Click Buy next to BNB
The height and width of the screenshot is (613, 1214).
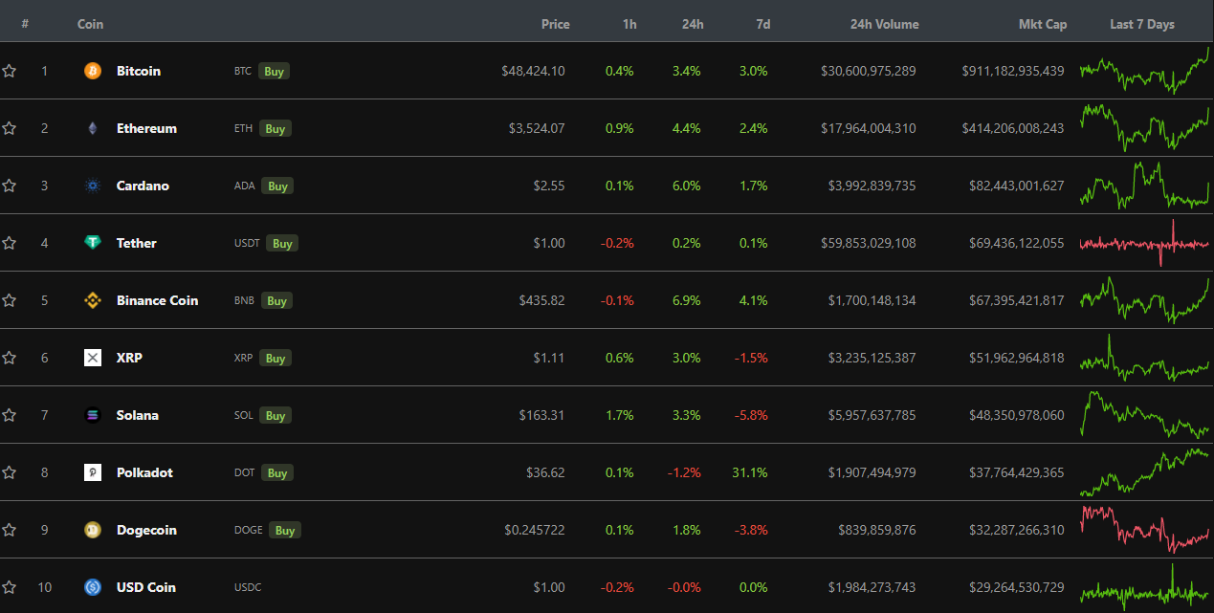(x=276, y=300)
